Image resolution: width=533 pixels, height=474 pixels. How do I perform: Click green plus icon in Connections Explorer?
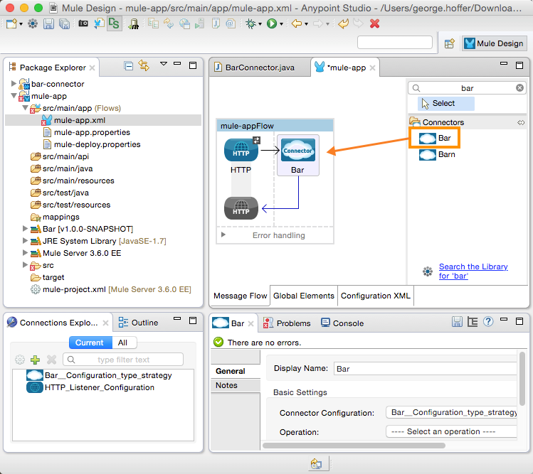(35, 360)
